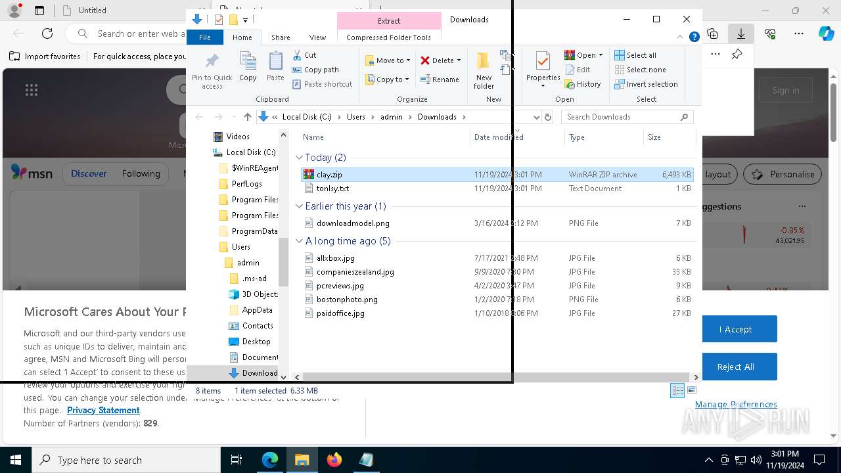Switch to the Home ribbon tab
This screenshot has height=473, width=841.
[x=242, y=37]
